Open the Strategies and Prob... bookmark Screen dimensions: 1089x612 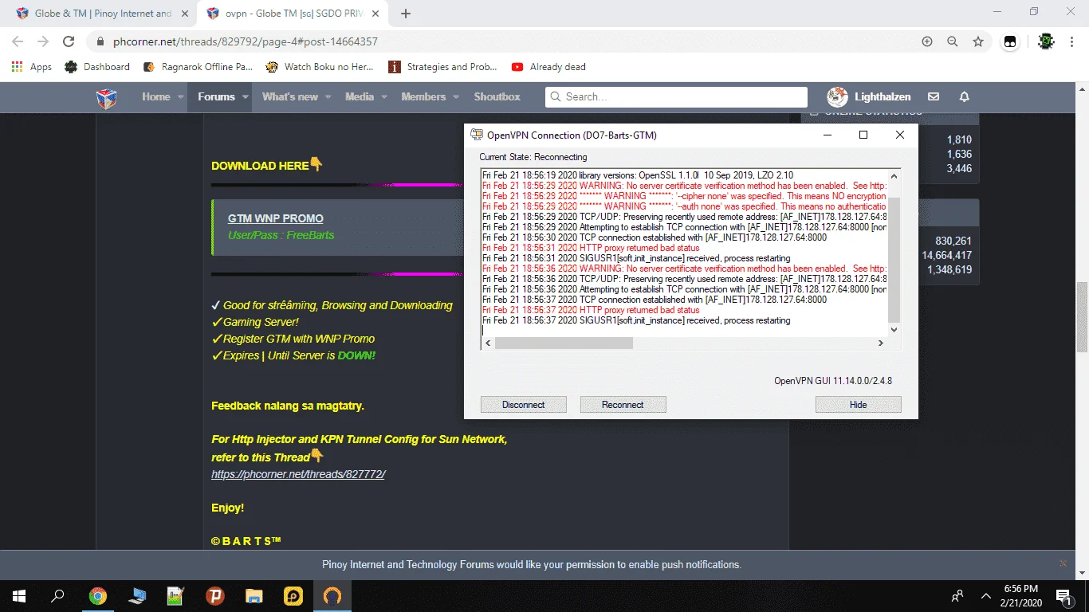(x=443, y=67)
